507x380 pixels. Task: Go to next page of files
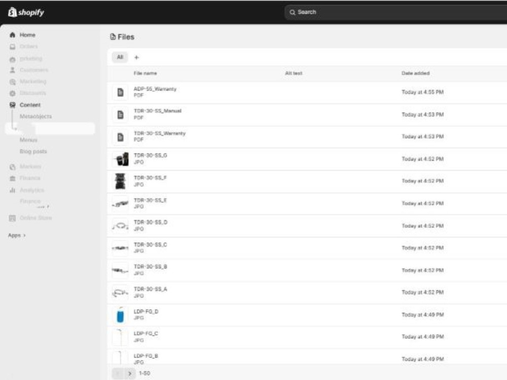[x=130, y=373]
